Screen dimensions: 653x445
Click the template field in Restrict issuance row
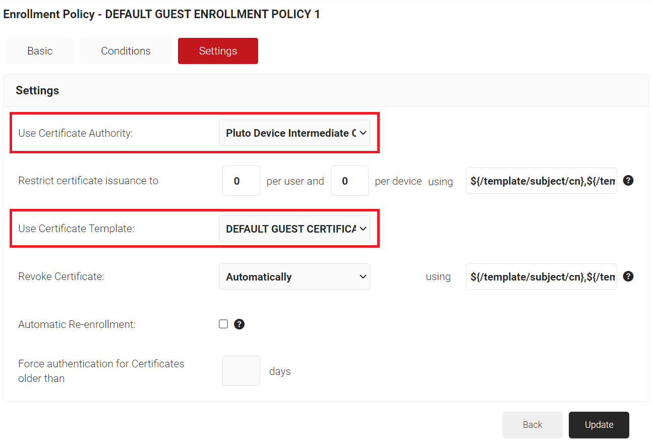541,181
